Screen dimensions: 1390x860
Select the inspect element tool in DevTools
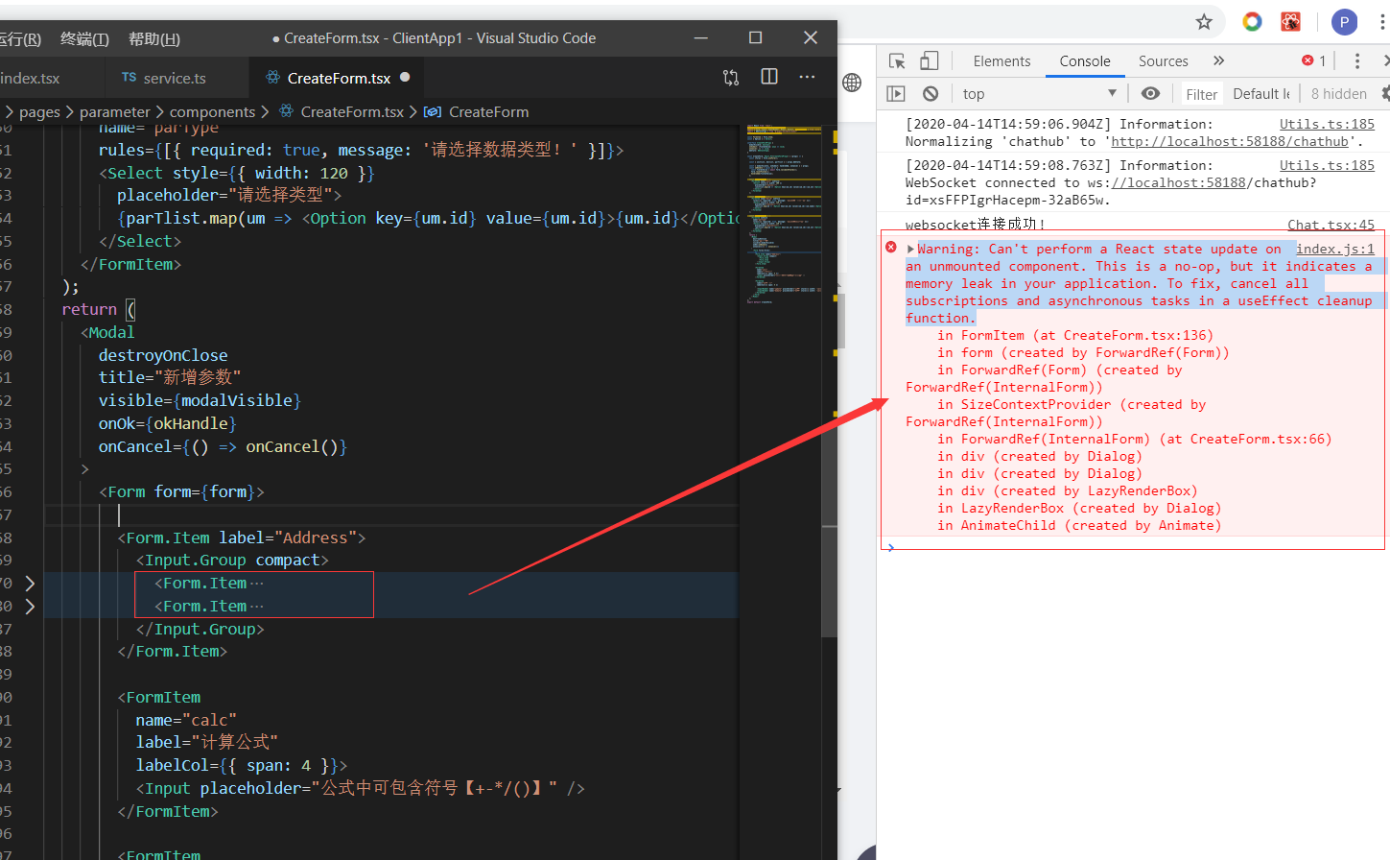(896, 60)
